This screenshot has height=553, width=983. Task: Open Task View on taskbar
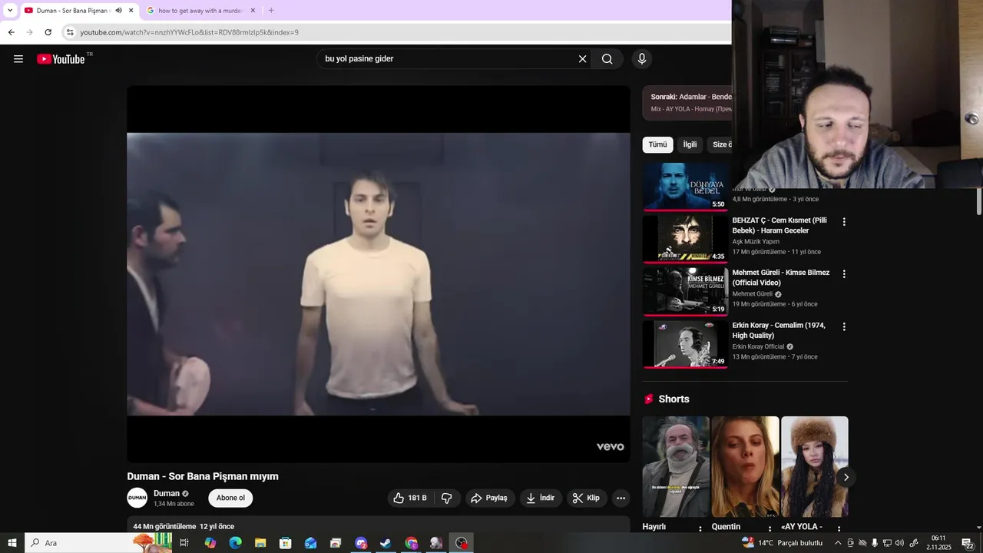point(184,543)
